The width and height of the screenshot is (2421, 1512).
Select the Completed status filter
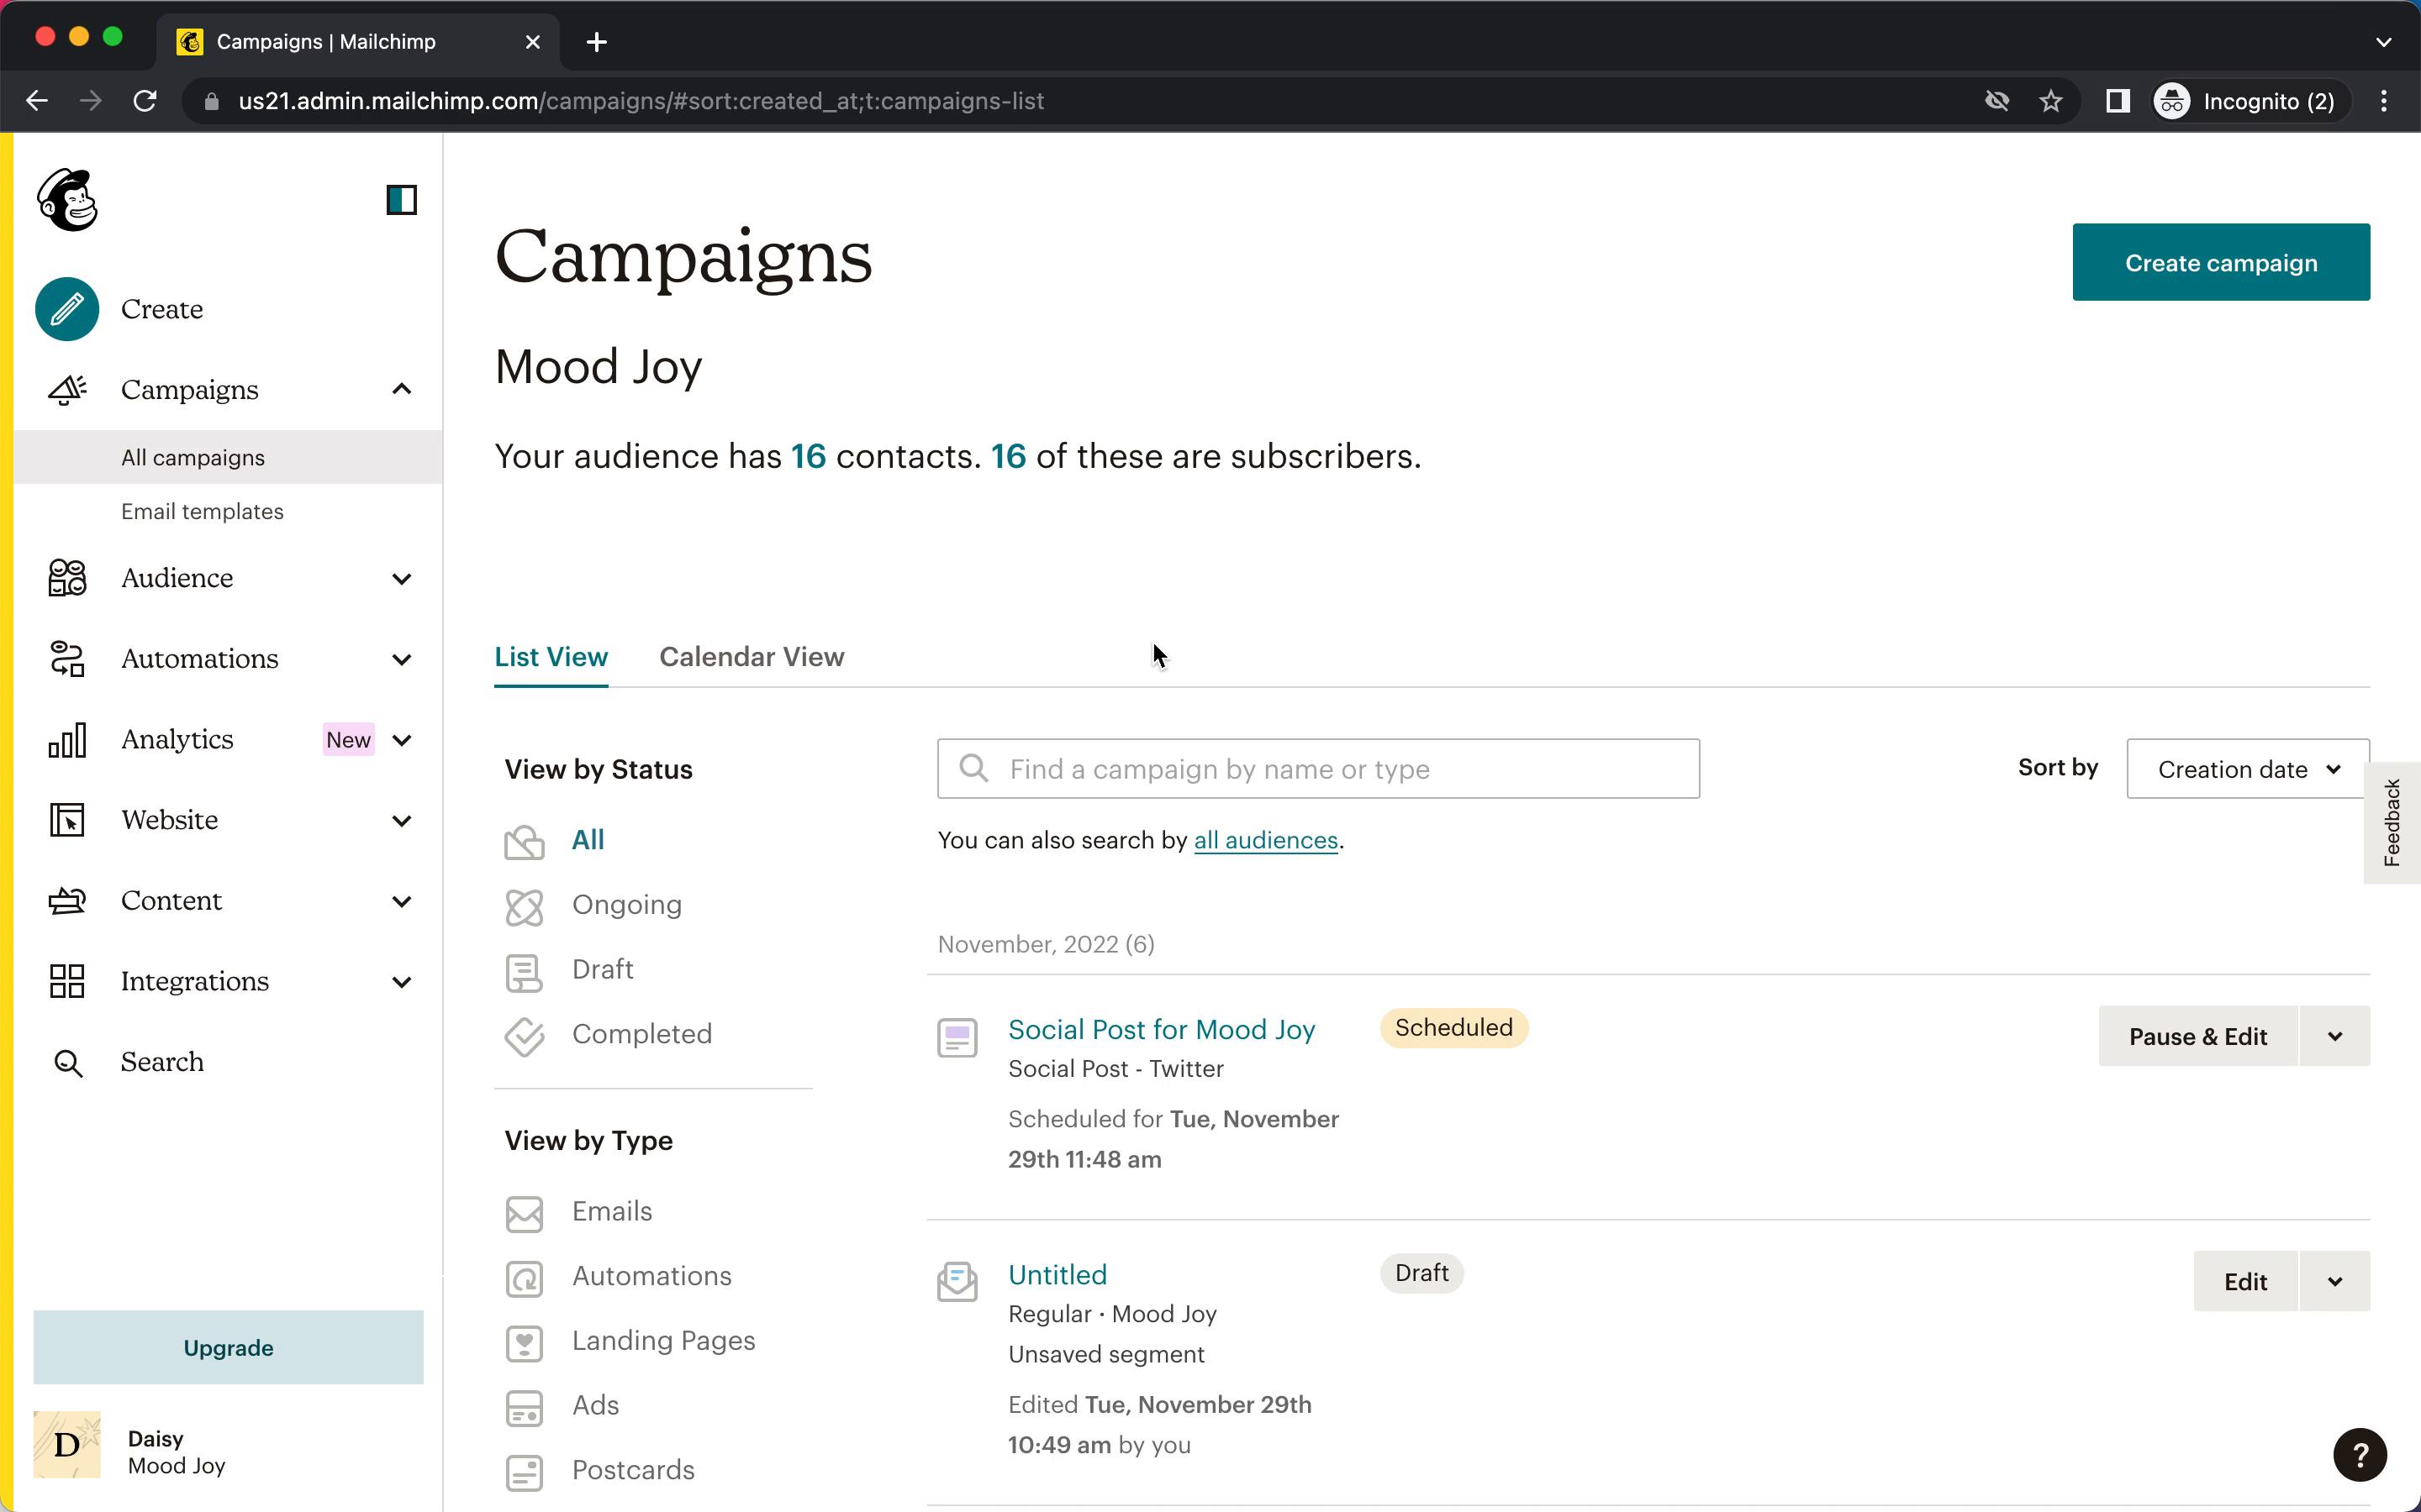(x=641, y=1034)
